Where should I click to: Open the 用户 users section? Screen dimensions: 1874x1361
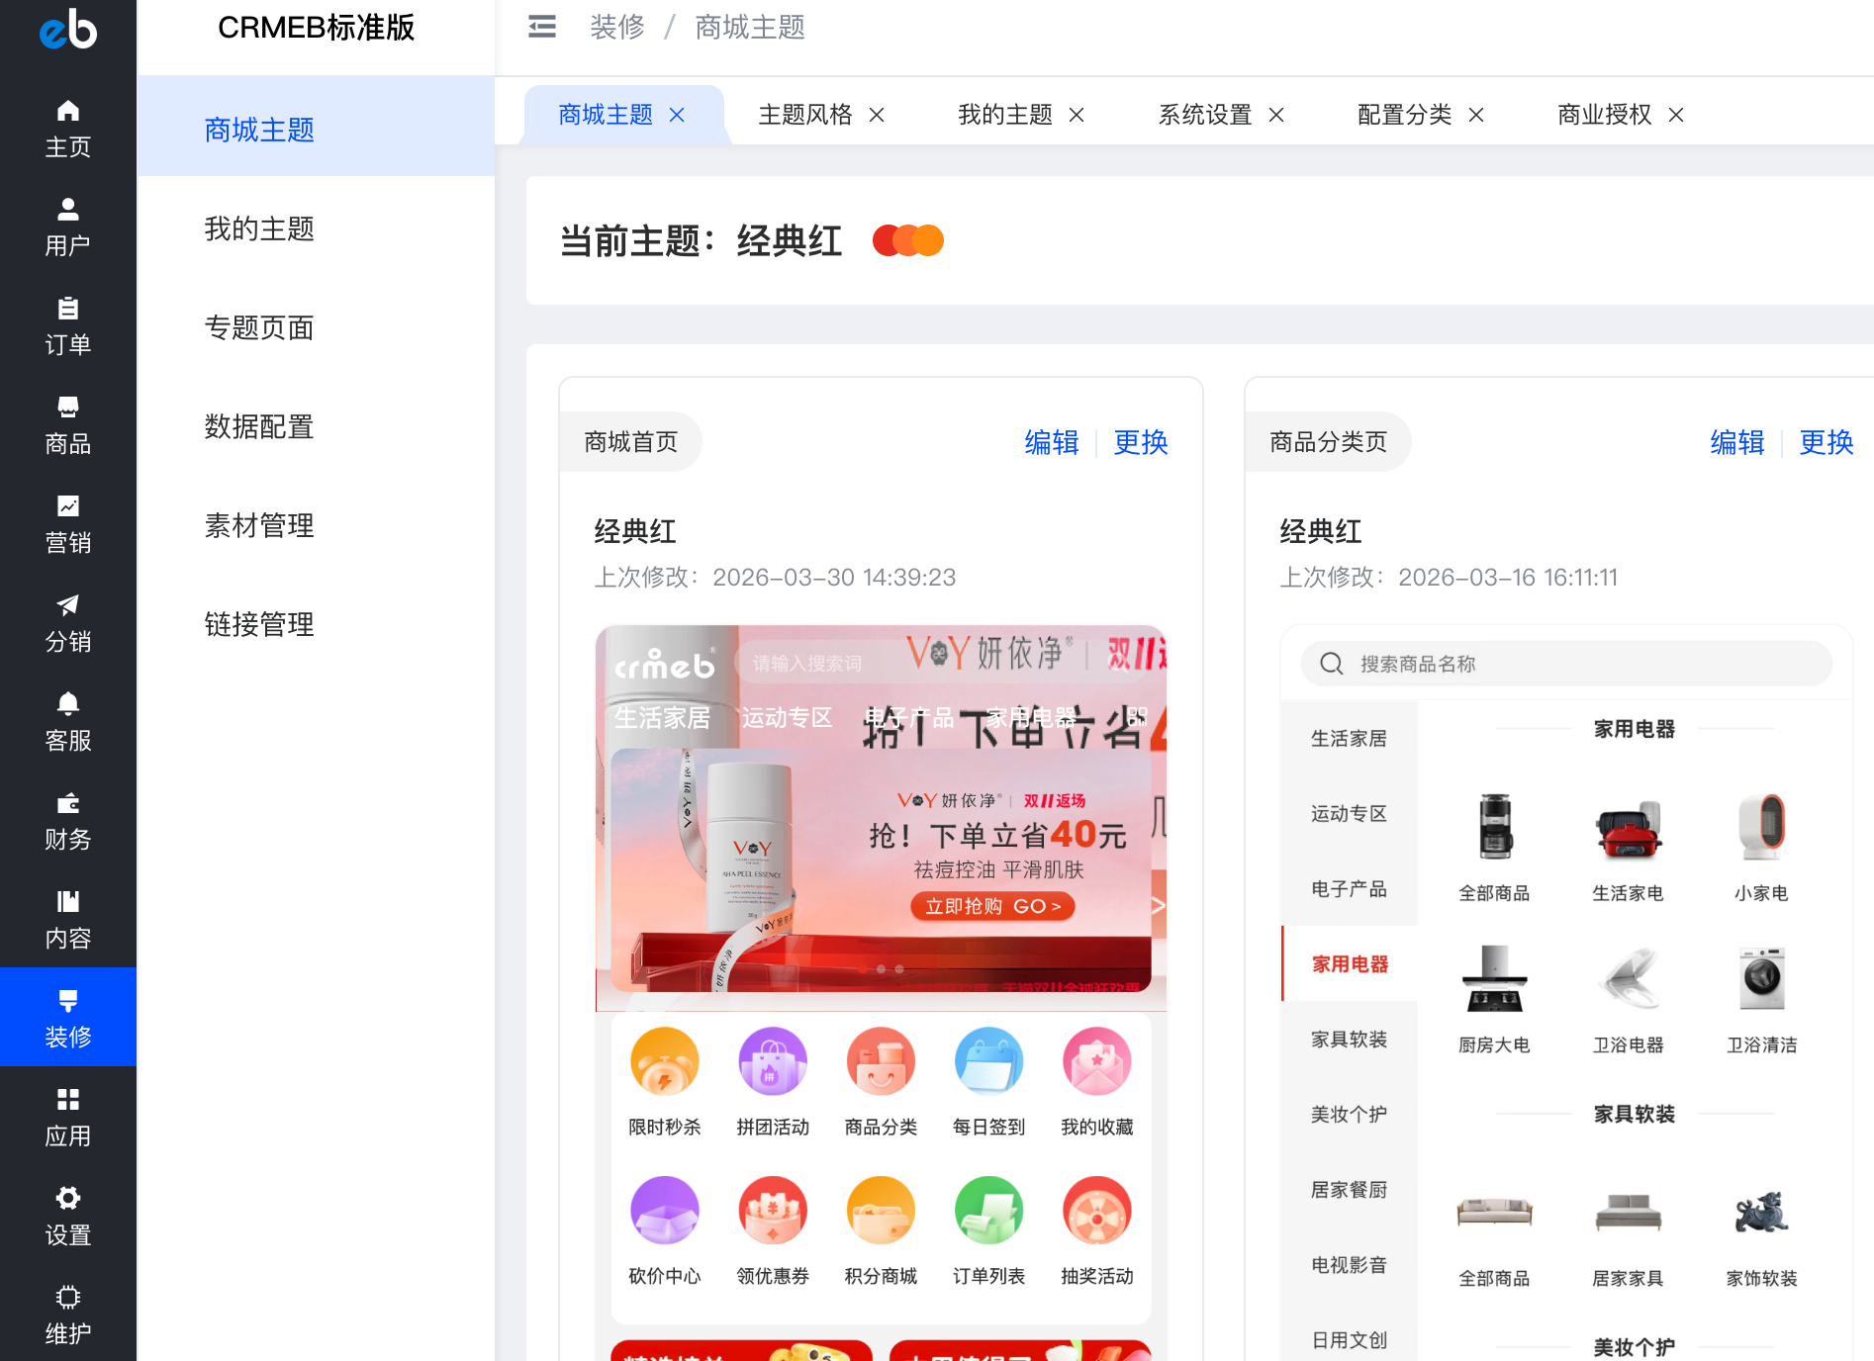(68, 227)
